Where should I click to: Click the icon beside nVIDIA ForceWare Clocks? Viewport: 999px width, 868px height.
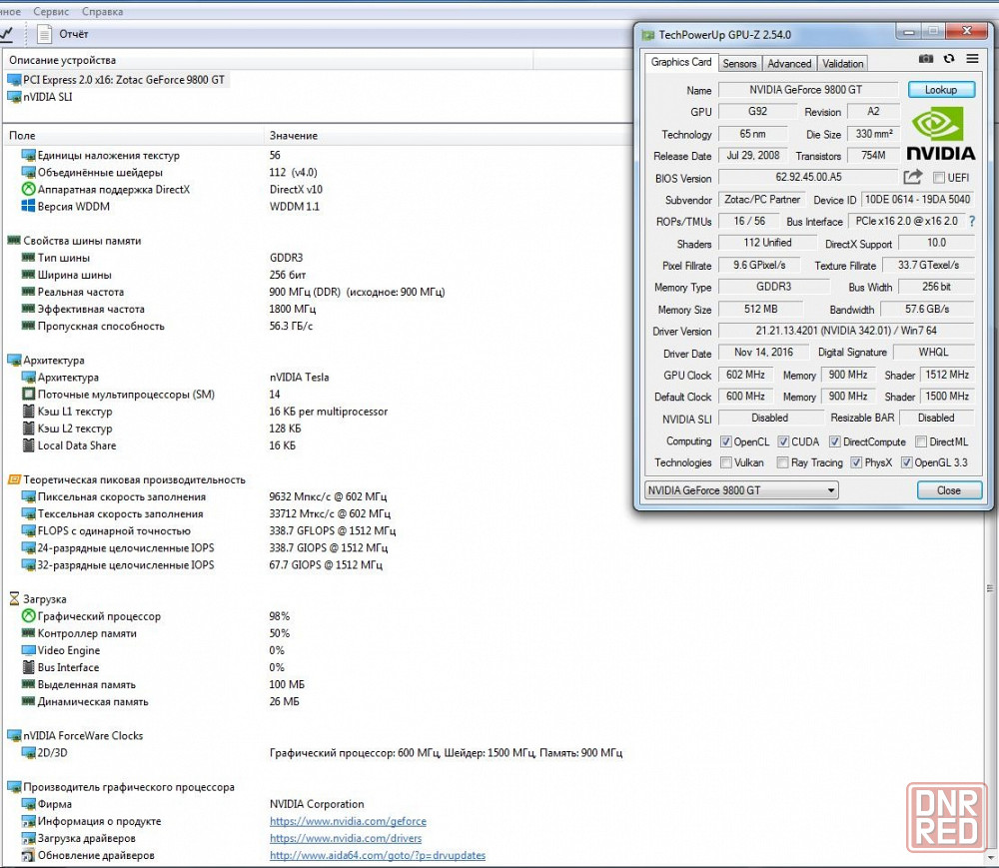pyautogui.click(x=14, y=735)
